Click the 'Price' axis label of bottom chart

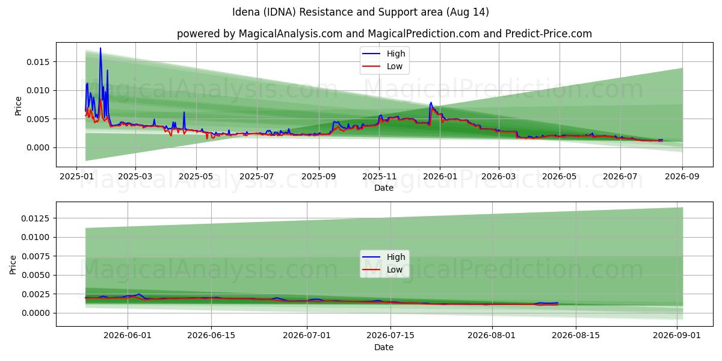tap(13, 265)
